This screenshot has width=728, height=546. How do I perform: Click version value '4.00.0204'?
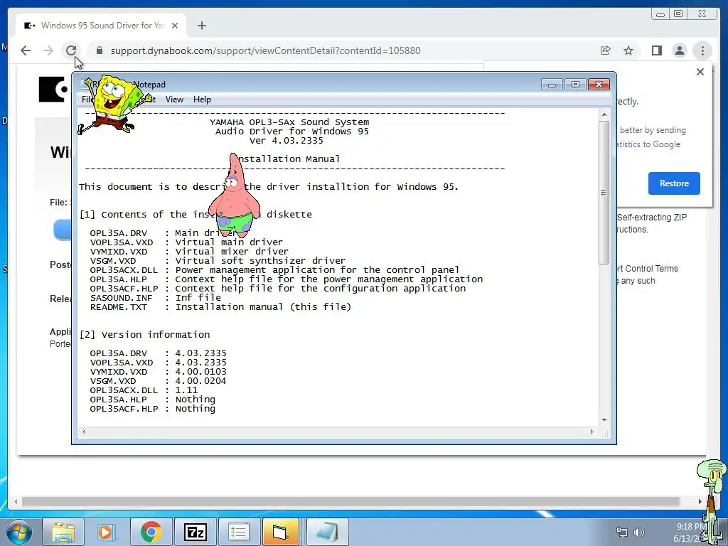200,381
